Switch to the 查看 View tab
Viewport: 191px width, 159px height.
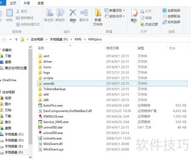pos(41,3)
